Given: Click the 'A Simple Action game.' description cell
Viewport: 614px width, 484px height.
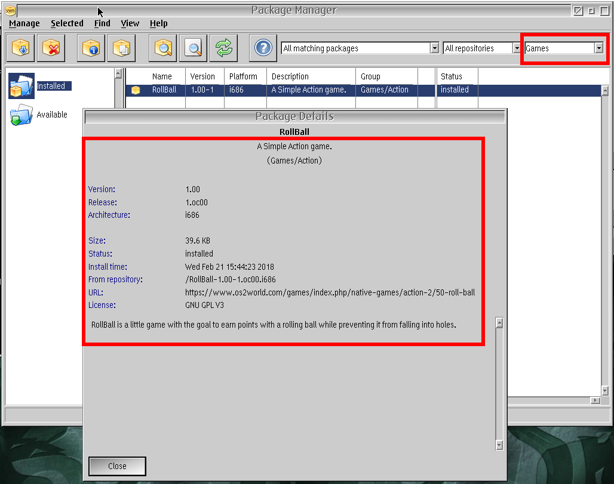Looking at the screenshot, I should coord(309,90).
